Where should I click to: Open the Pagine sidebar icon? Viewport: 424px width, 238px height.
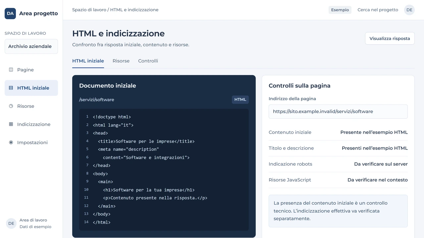[x=11, y=70]
